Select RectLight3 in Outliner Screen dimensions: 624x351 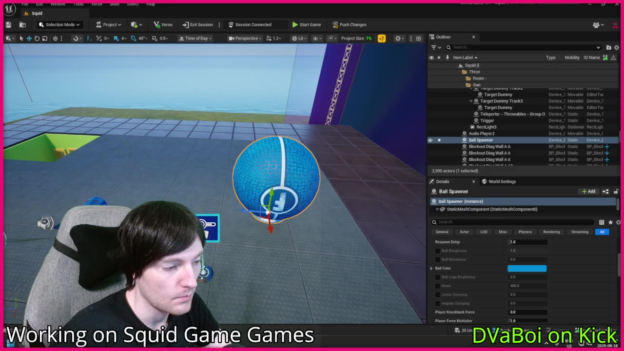click(x=486, y=127)
